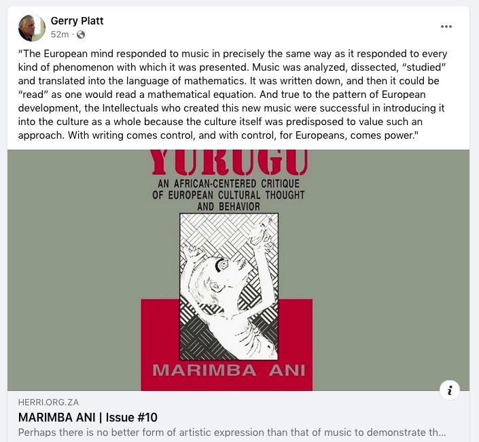Click the link preview description text
The width and height of the screenshot is (479, 442).
pos(232,432)
